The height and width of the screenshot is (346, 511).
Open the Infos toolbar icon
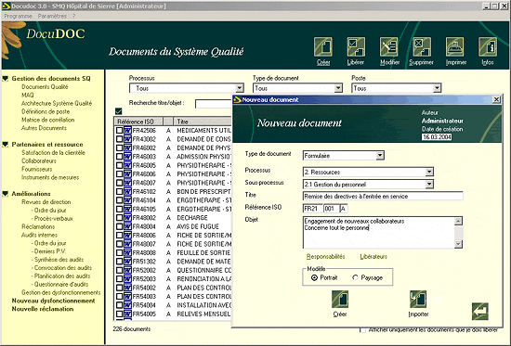coord(488,47)
